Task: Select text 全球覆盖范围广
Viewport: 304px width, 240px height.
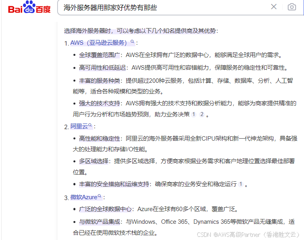Action: tap(100, 55)
